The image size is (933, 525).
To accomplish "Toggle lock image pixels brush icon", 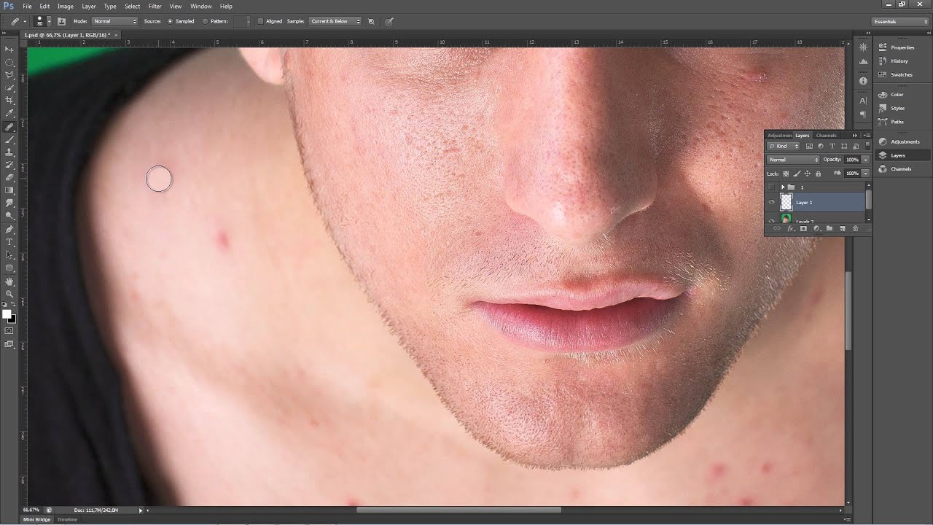I will pyautogui.click(x=797, y=174).
